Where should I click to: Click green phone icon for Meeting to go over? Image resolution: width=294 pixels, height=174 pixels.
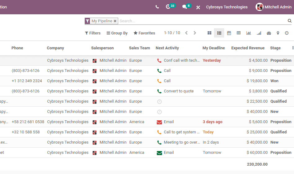click(159, 142)
